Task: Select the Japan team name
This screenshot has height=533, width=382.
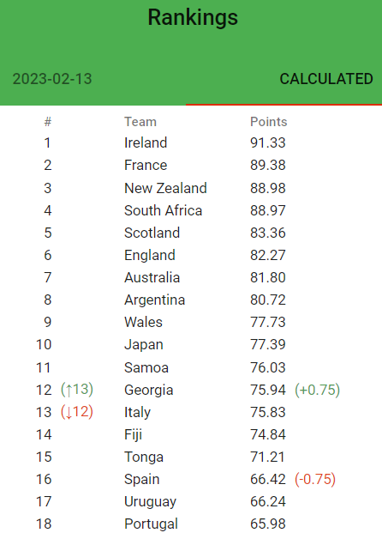Action: 144,345
